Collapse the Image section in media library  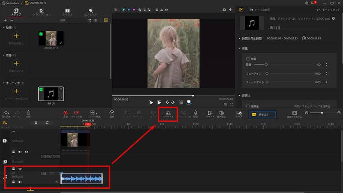(4, 55)
